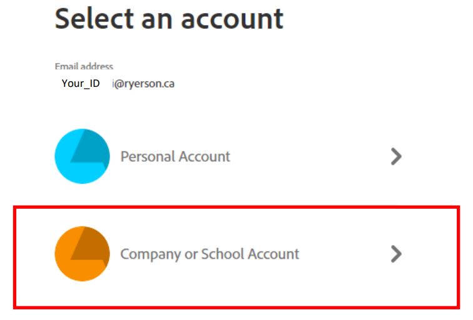The height and width of the screenshot is (320, 473).
Task: Click the word 'Personal' in the first option
Action: click(145, 156)
